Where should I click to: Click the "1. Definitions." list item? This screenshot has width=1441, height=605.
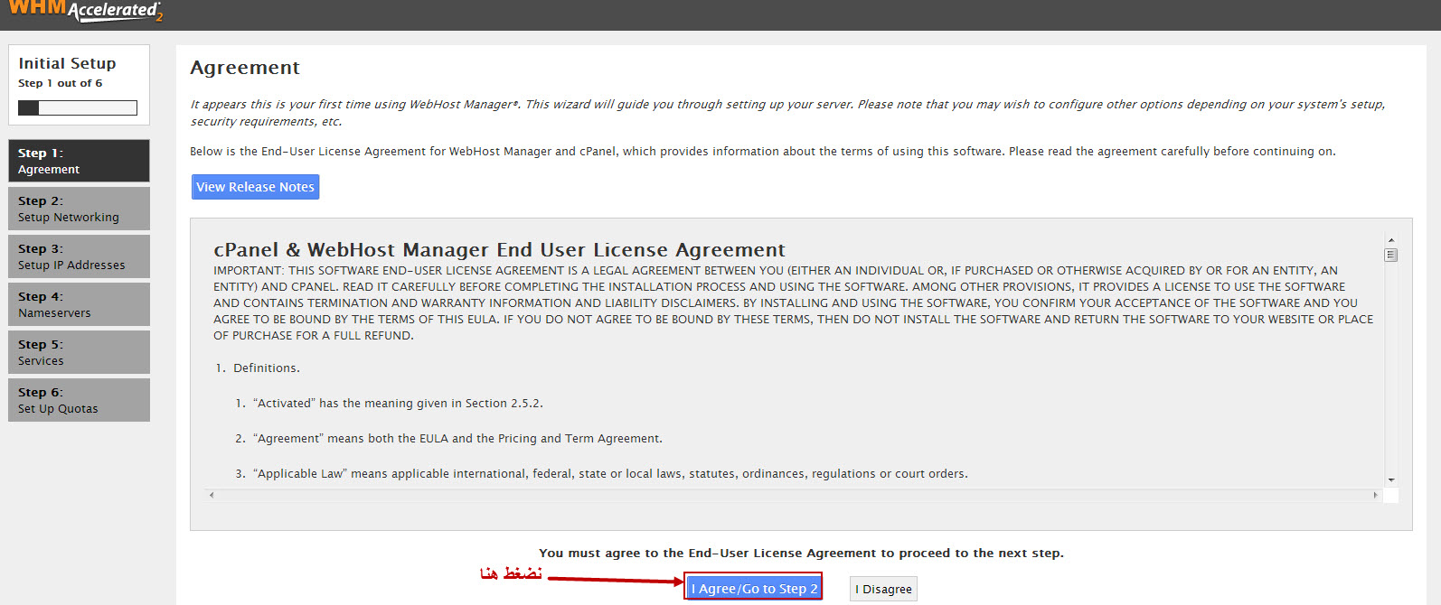point(258,368)
